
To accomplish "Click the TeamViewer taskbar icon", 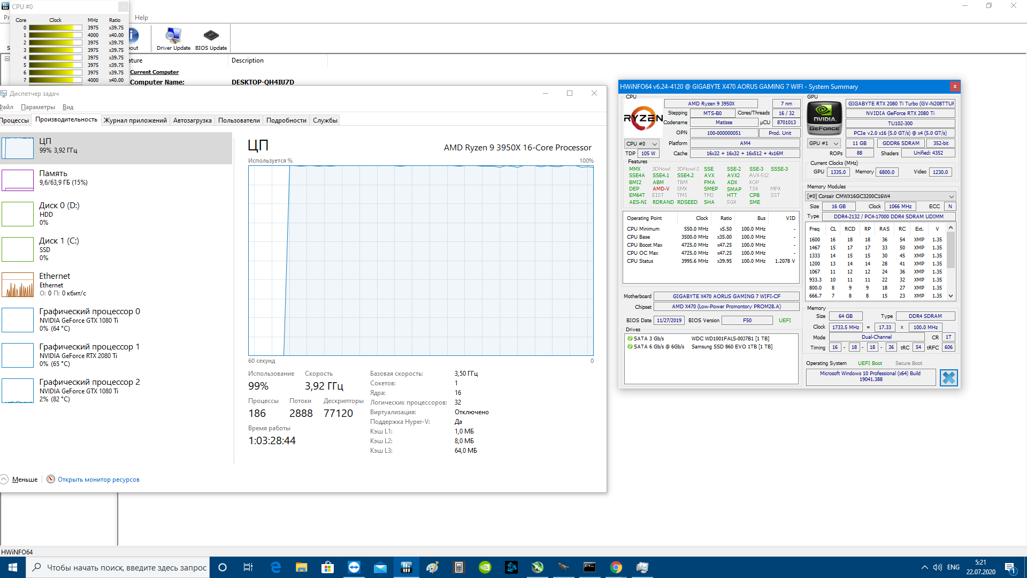I will pos(354,567).
